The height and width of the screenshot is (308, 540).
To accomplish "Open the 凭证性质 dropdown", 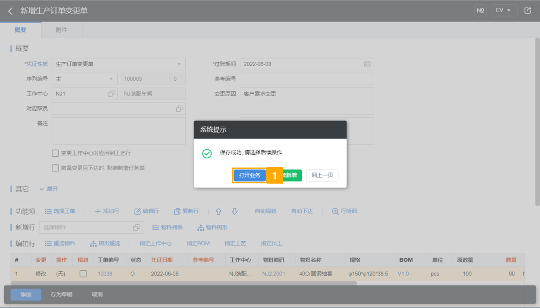I will click(119, 64).
